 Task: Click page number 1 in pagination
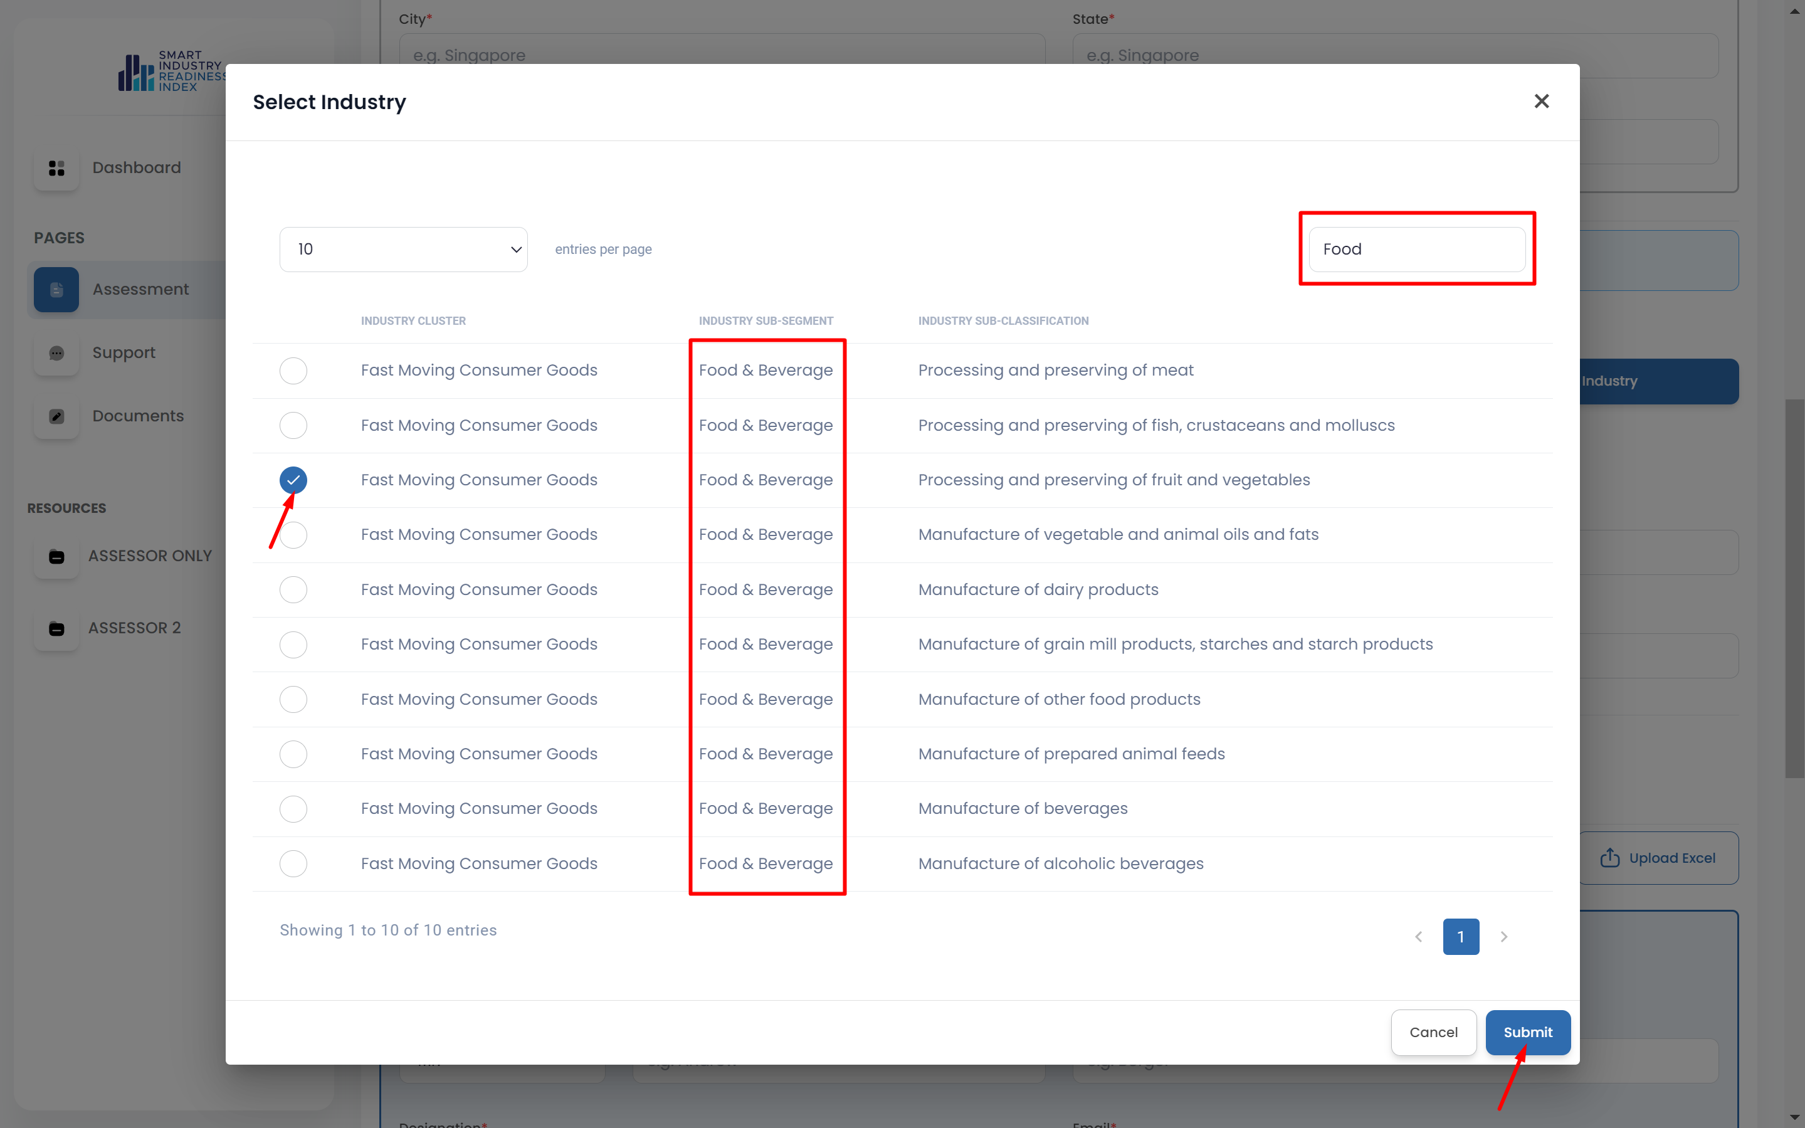[x=1460, y=936]
